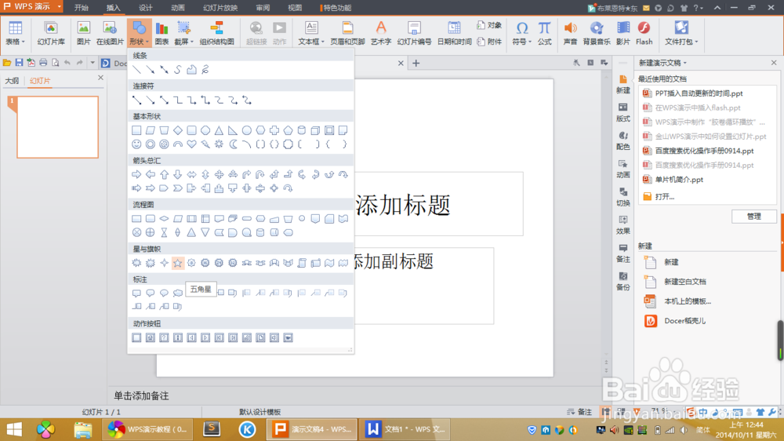Image resolution: width=784 pixels, height=441 pixels.
Task: Switch to the Start ribbon tab
Action: coord(81,8)
